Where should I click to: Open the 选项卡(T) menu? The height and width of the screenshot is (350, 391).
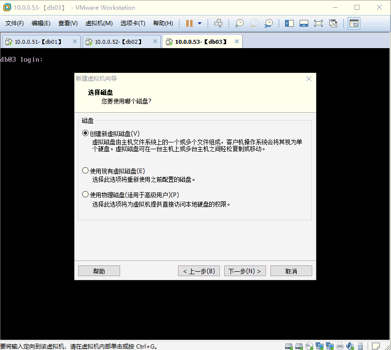(133, 23)
